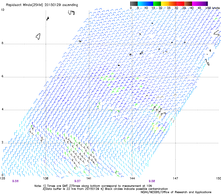Click longitude label '135' on the bottom axis
The image size is (221, 194).
click(x=2, y=178)
